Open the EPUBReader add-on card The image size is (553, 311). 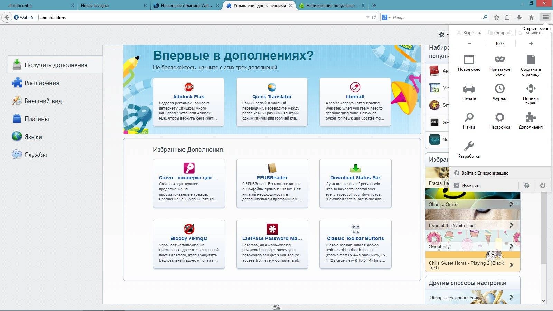tap(272, 183)
